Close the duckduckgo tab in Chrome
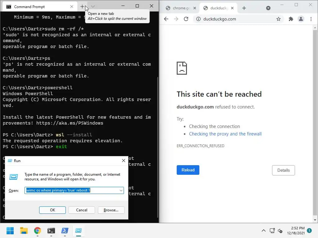318x238 pixels. tap(232, 8)
